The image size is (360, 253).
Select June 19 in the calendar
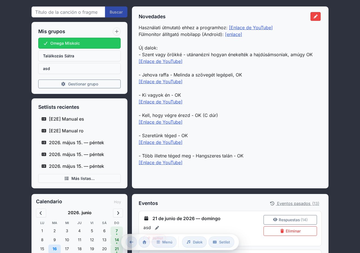click(x=92, y=249)
